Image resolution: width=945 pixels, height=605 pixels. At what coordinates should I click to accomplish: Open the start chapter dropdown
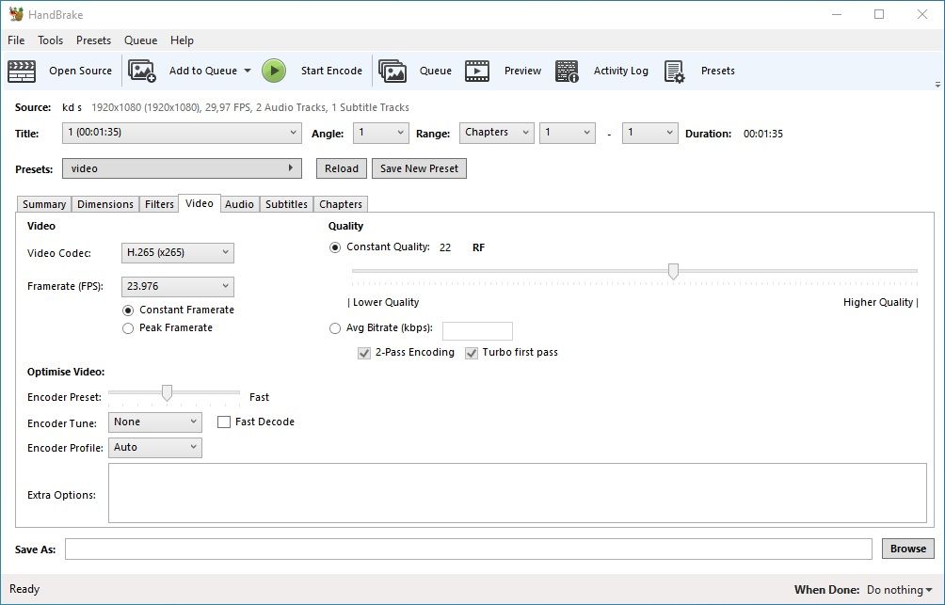(568, 134)
